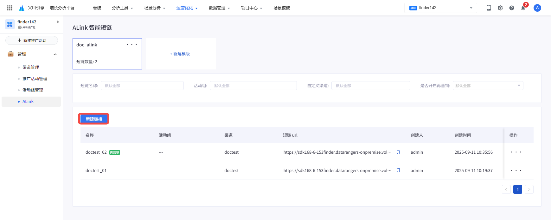Click the mobile device icon in header
Image resolution: width=551 pixels, height=220 pixels.
point(489,8)
